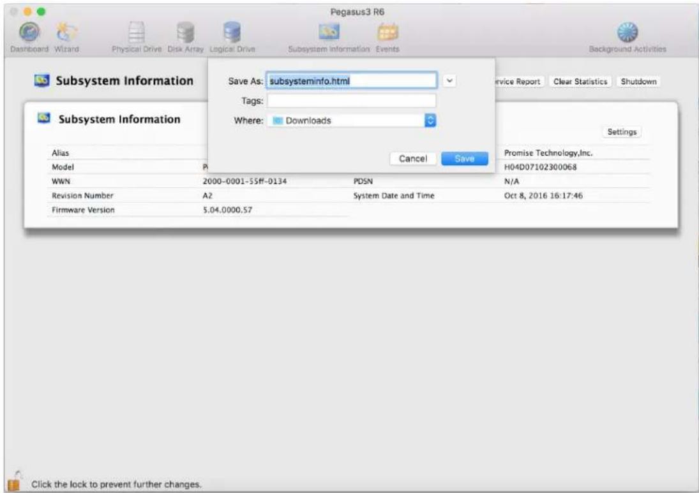Click the Subsystem Information panel icon
This screenshot has width=699, height=493.
tap(44, 119)
